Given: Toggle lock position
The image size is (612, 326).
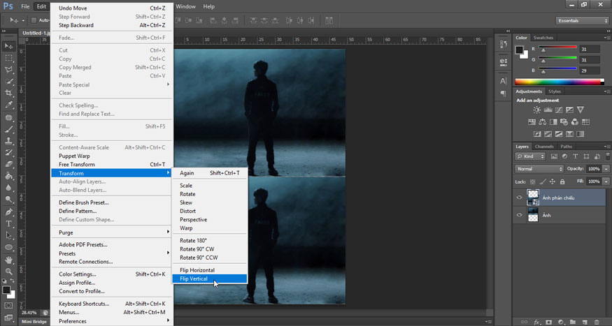Looking at the screenshot, I should [553, 181].
